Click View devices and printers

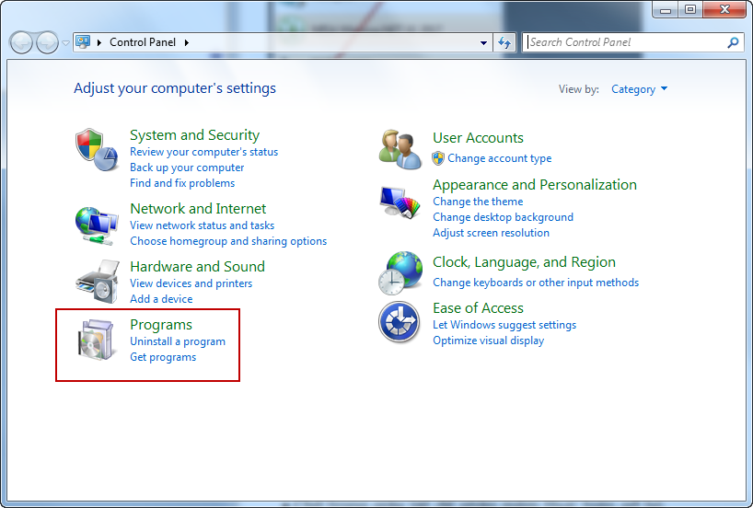pos(191,283)
